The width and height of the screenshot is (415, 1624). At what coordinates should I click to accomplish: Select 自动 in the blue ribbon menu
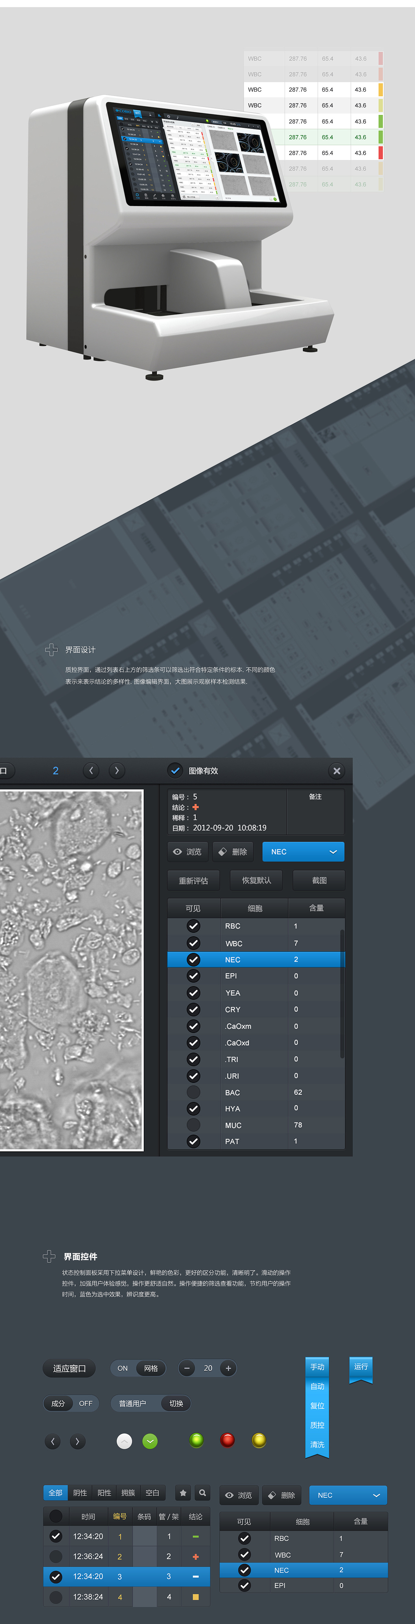317,1386
